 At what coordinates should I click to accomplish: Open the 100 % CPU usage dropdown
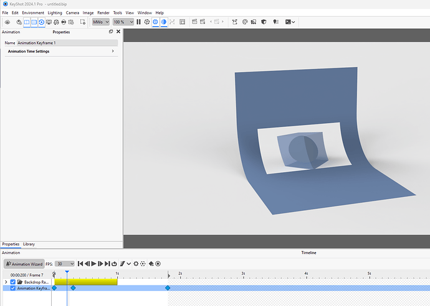click(123, 22)
